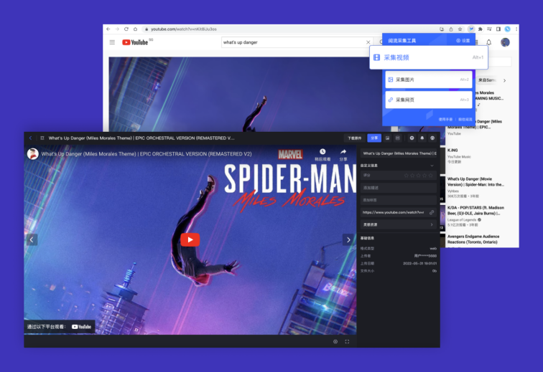
Task: Open the puzzle-piece extensions menu
Action: [481, 29]
